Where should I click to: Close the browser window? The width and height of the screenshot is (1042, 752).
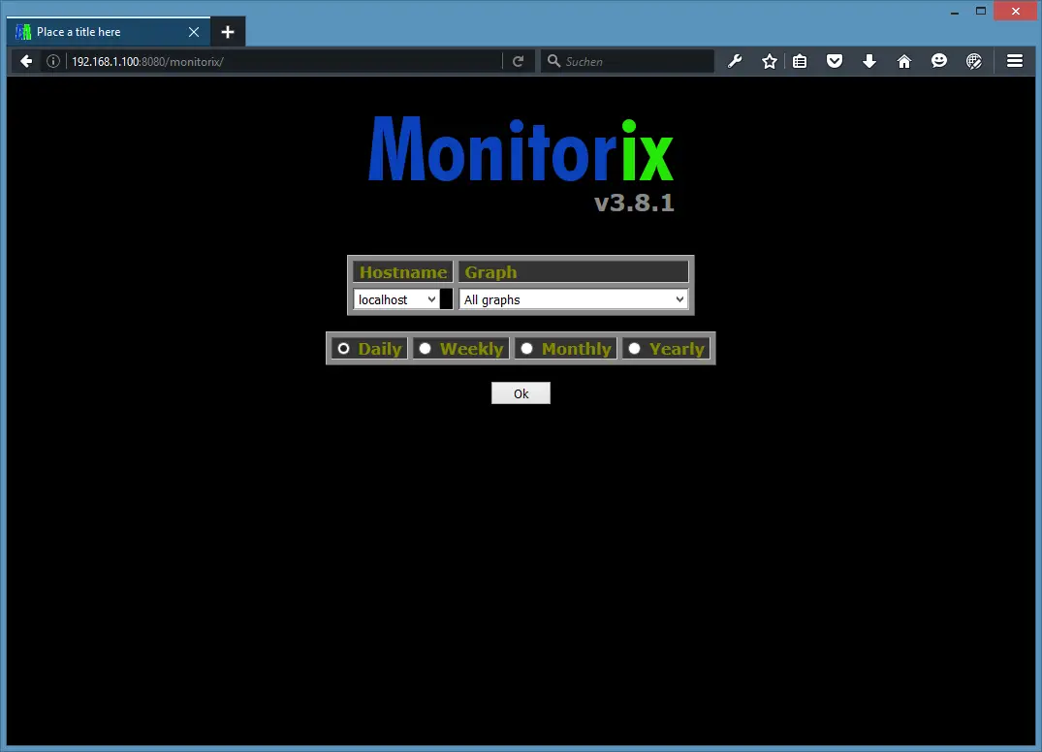1016,12
